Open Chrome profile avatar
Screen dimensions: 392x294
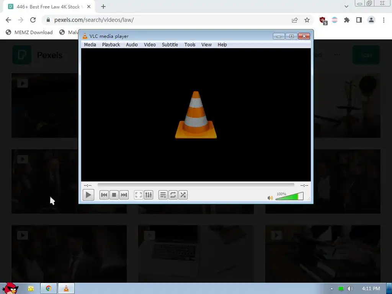pyautogui.click(x=371, y=20)
